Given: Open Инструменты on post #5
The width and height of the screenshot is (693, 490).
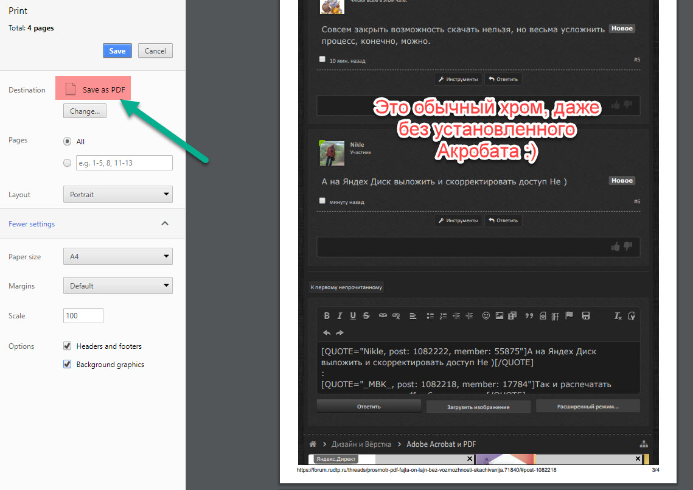Looking at the screenshot, I should tap(458, 79).
